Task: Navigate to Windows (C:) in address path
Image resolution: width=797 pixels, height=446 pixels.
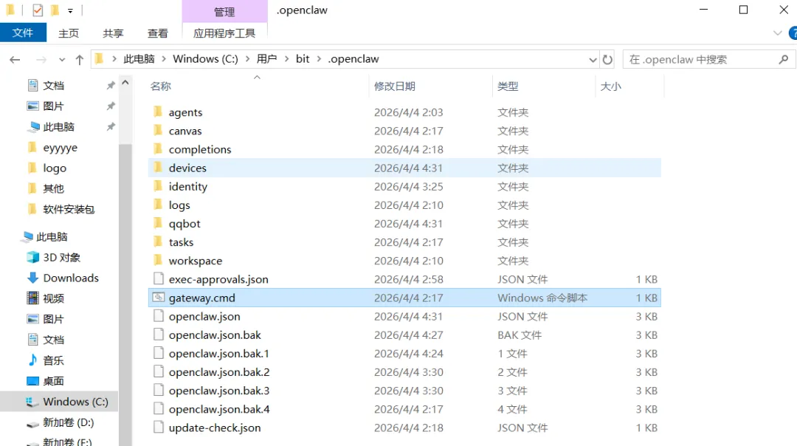Action: (x=205, y=59)
